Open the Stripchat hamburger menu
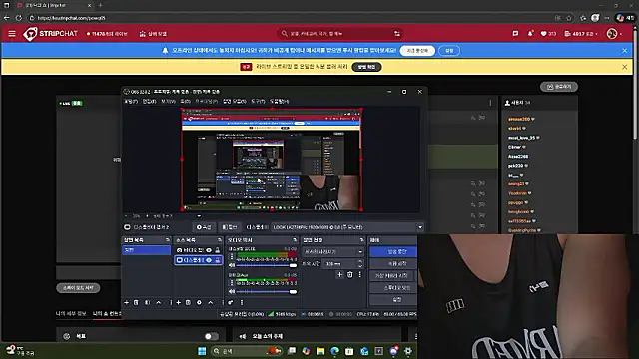Image resolution: width=639 pixels, height=359 pixels. pos(12,33)
